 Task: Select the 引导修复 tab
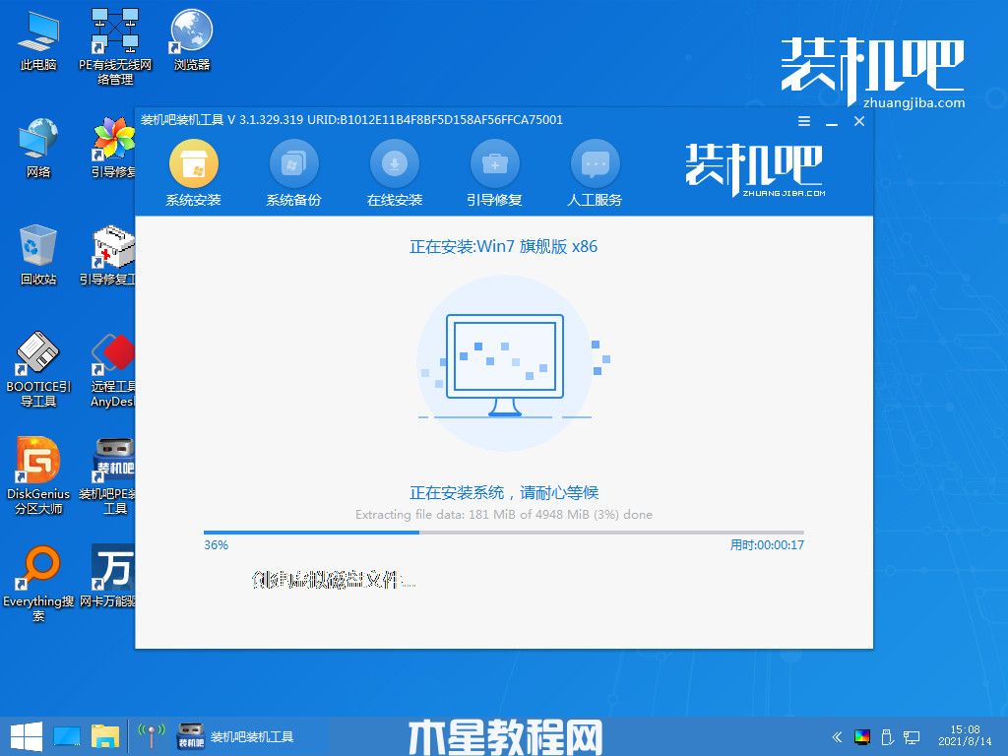pyautogui.click(x=495, y=174)
